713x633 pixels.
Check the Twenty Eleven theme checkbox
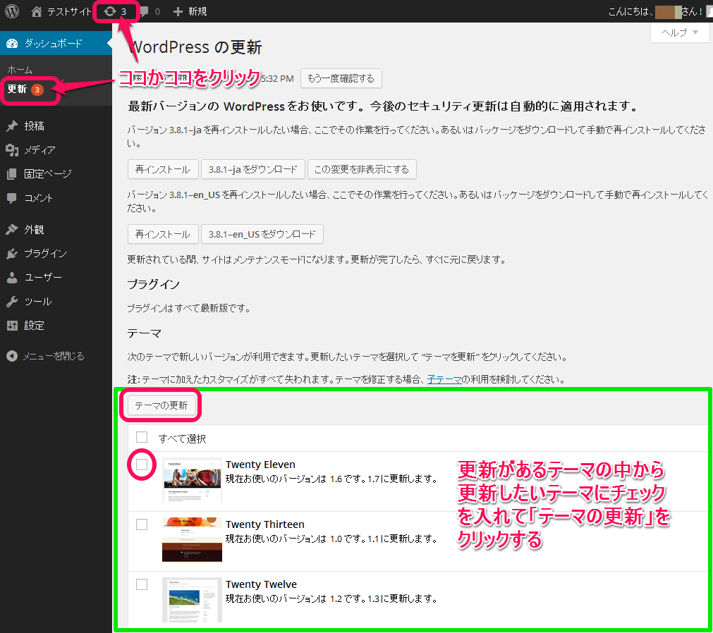click(x=142, y=465)
